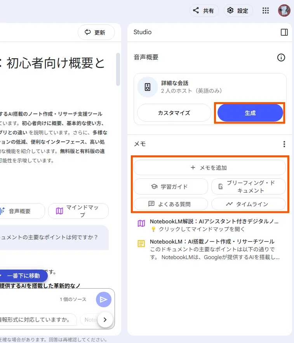Click the yellow note document icon
This screenshot has width=294, height=343.
tap(141, 244)
